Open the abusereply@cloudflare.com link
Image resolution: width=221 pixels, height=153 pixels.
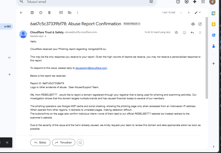(x=91, y=68)
